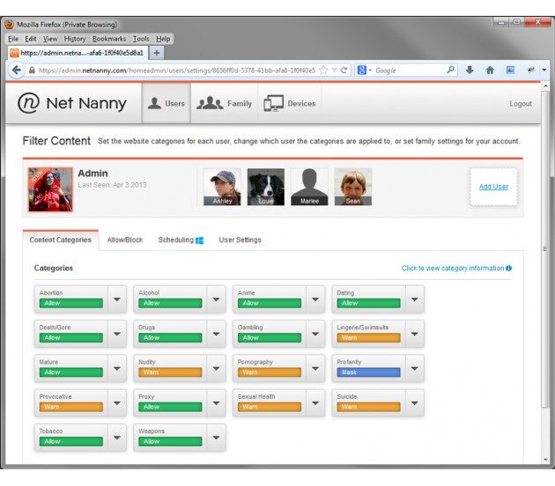Open the History menu
Screen dimensions: 555x486
75,39
